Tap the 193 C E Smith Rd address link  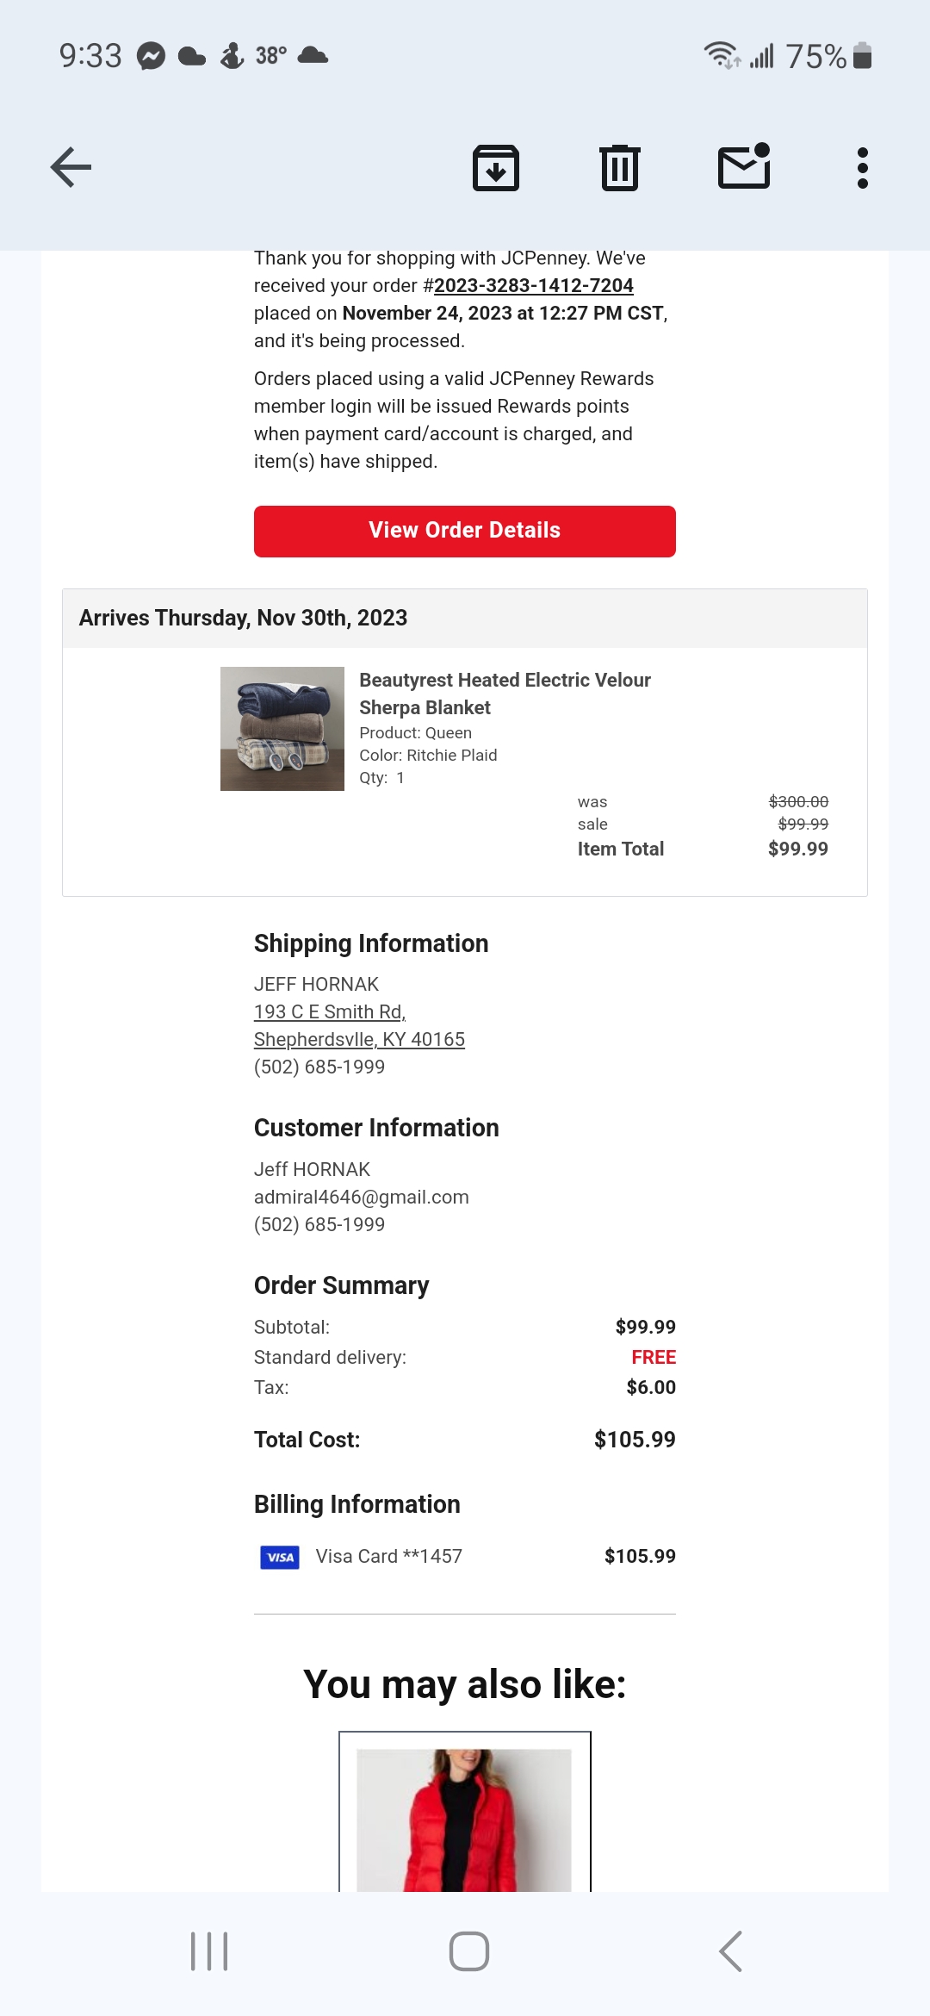(330, 1011)
